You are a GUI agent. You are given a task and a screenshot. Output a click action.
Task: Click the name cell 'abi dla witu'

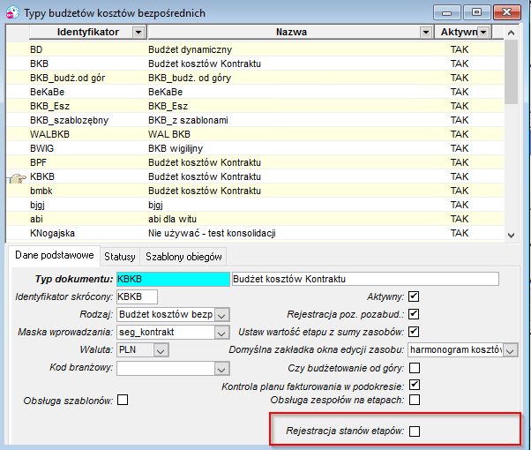point(172,219)
